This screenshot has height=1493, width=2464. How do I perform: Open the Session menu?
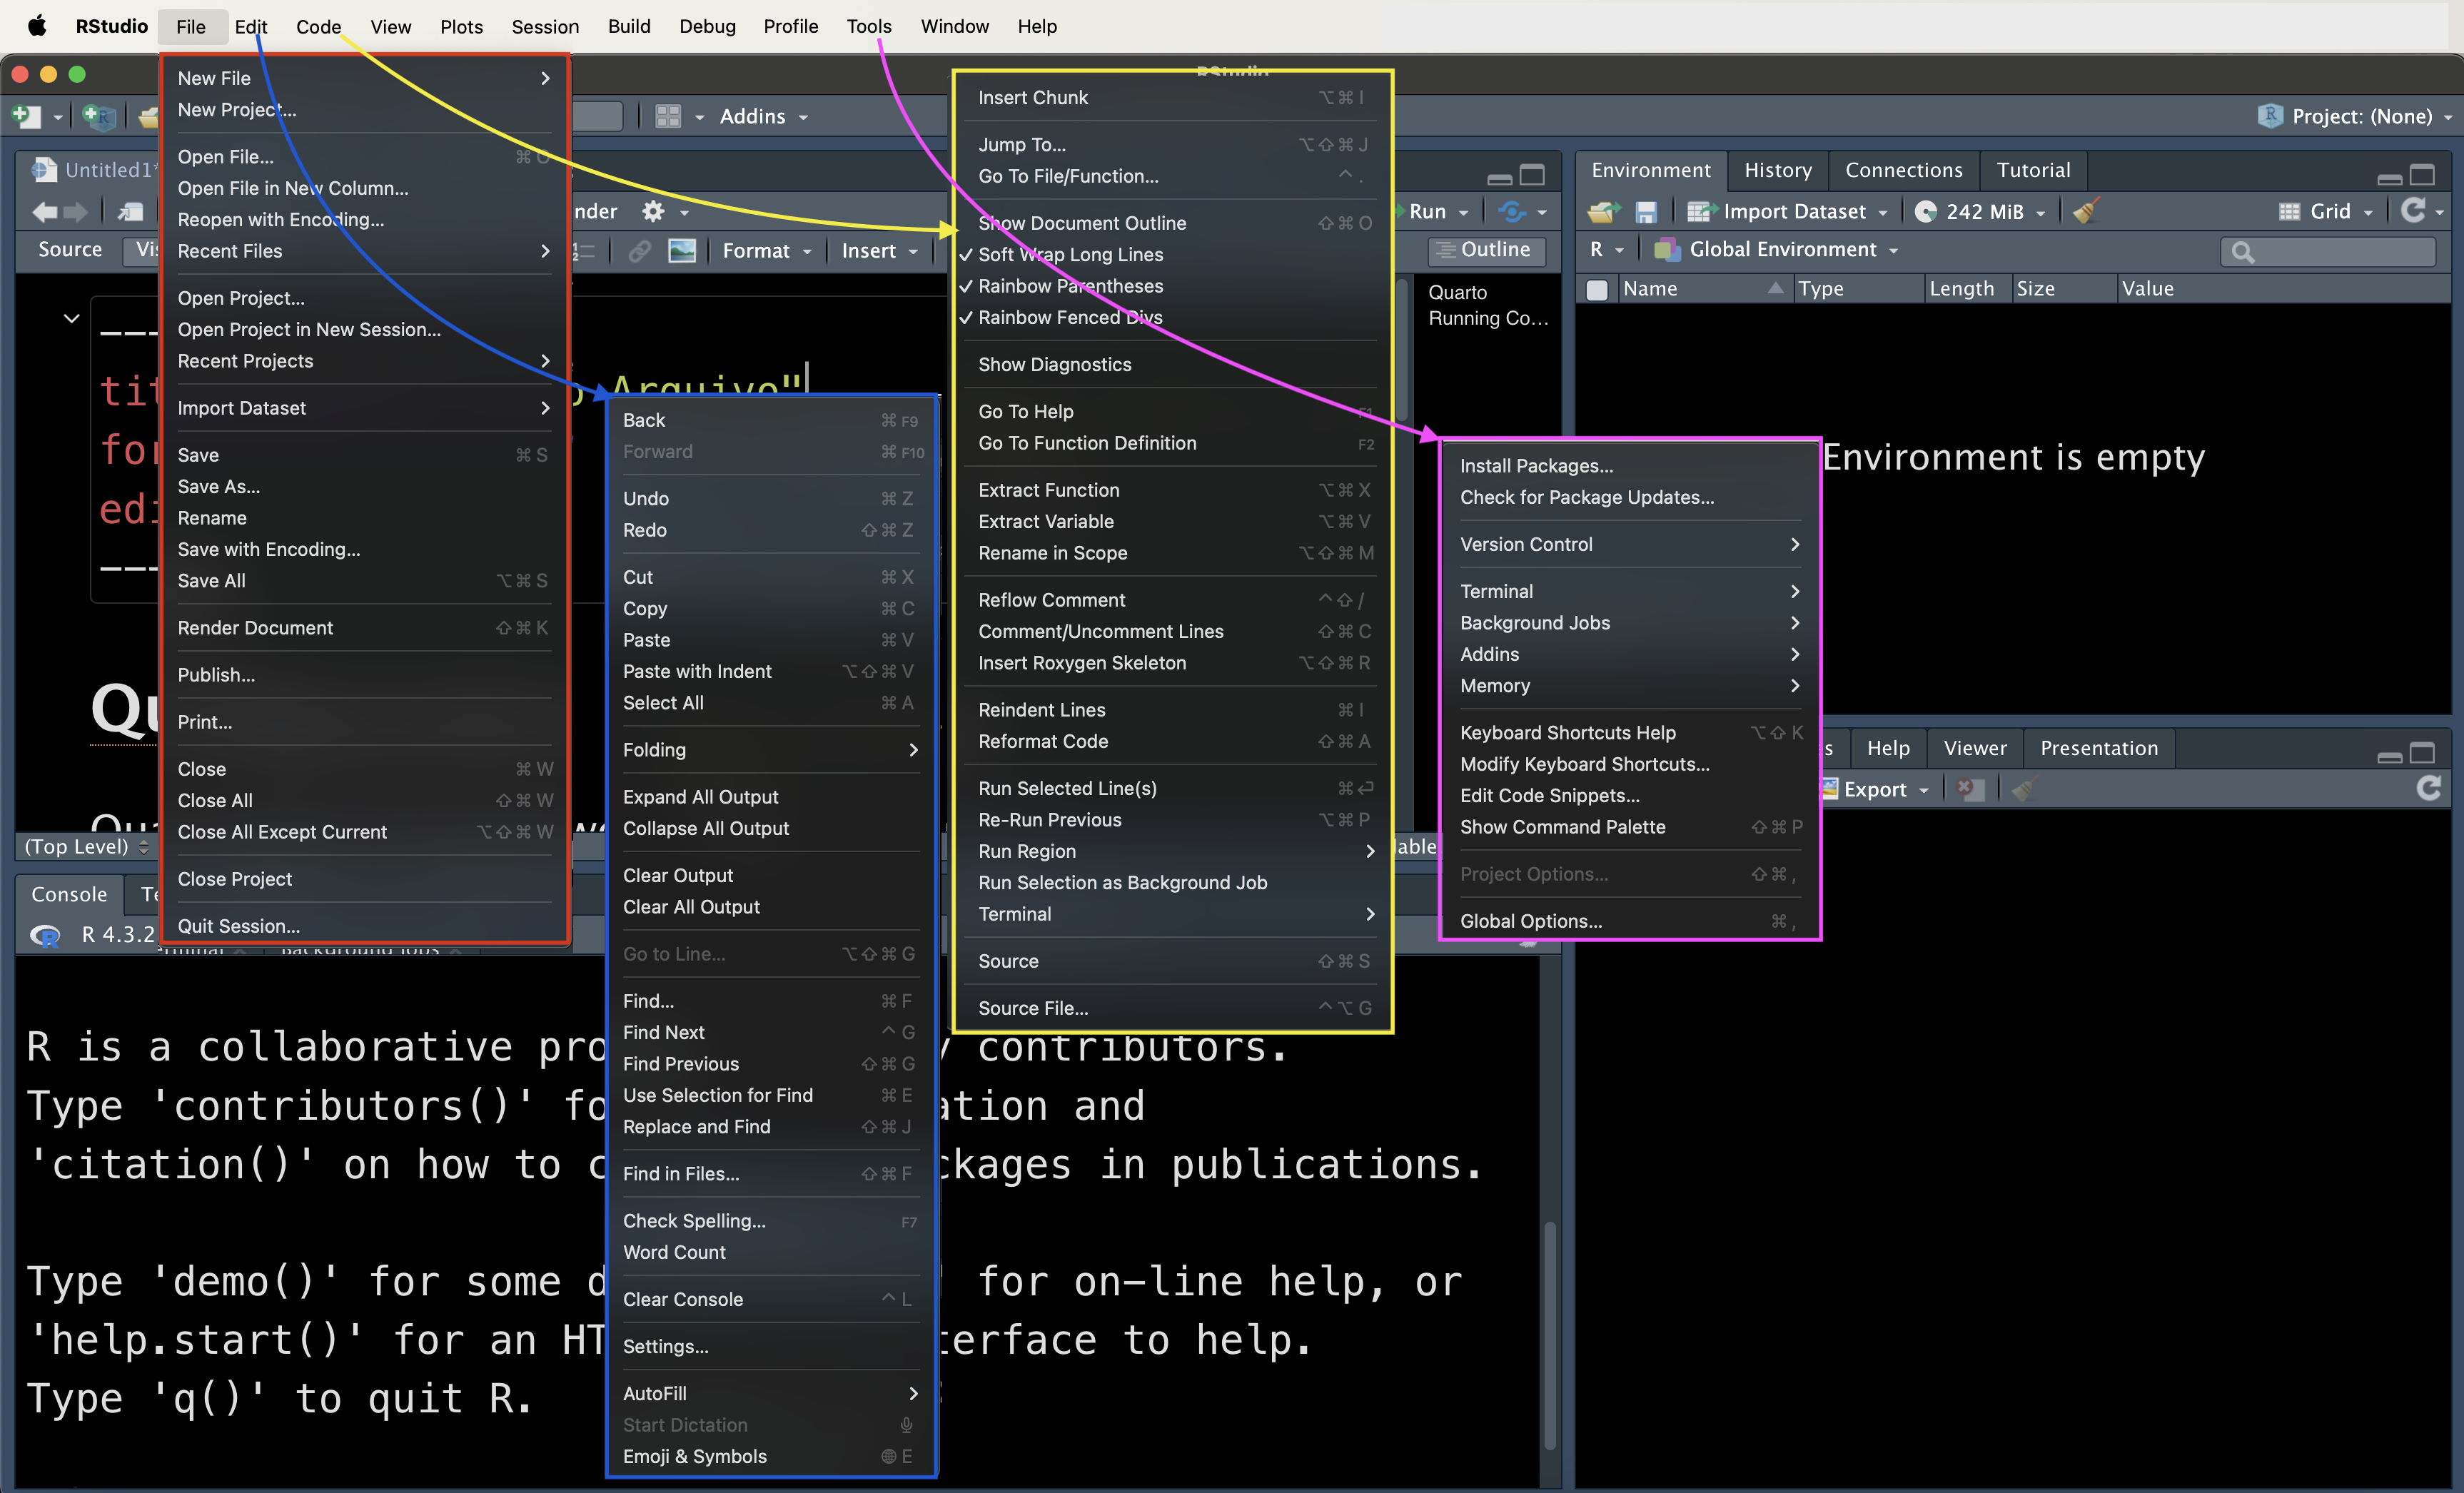point(544,26)
